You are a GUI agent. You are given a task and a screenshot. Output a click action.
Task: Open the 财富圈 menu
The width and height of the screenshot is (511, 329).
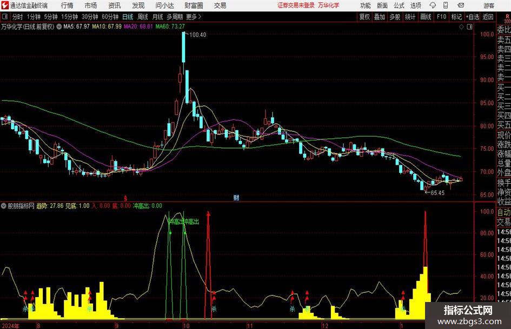point(194,5)
